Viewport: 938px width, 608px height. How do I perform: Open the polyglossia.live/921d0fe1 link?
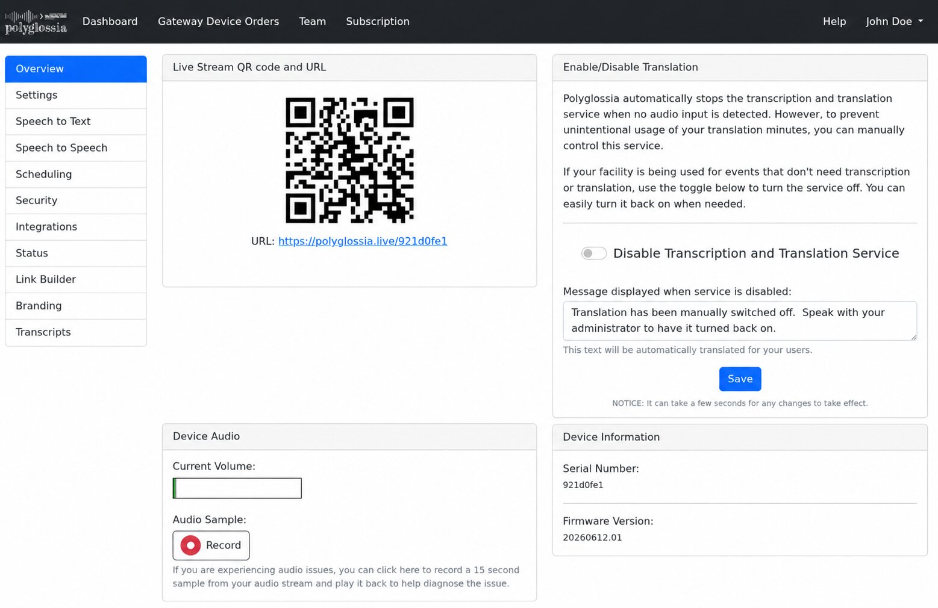click(363, 241)
